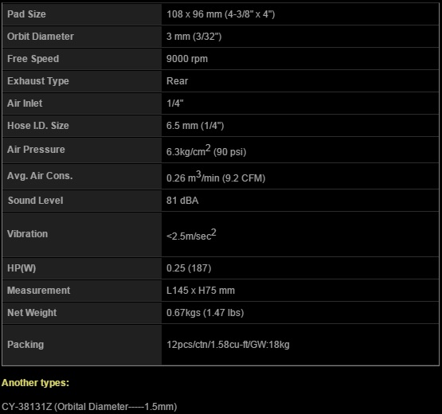Click the '0.25 (187)' value

pos(189,268)
